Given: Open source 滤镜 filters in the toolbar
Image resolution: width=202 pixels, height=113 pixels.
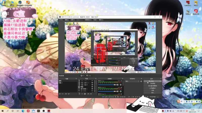Looking at the screenshot, I should coord(89,76).
